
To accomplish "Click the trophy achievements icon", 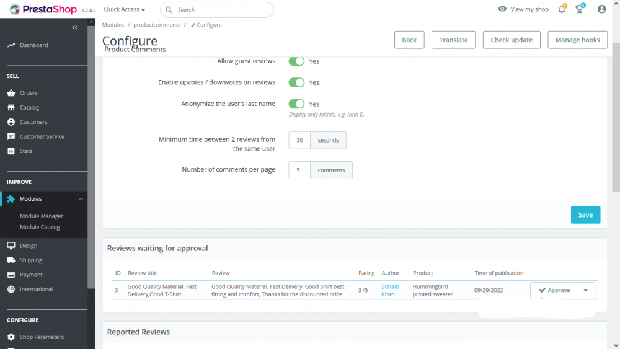I will (580, 9).
